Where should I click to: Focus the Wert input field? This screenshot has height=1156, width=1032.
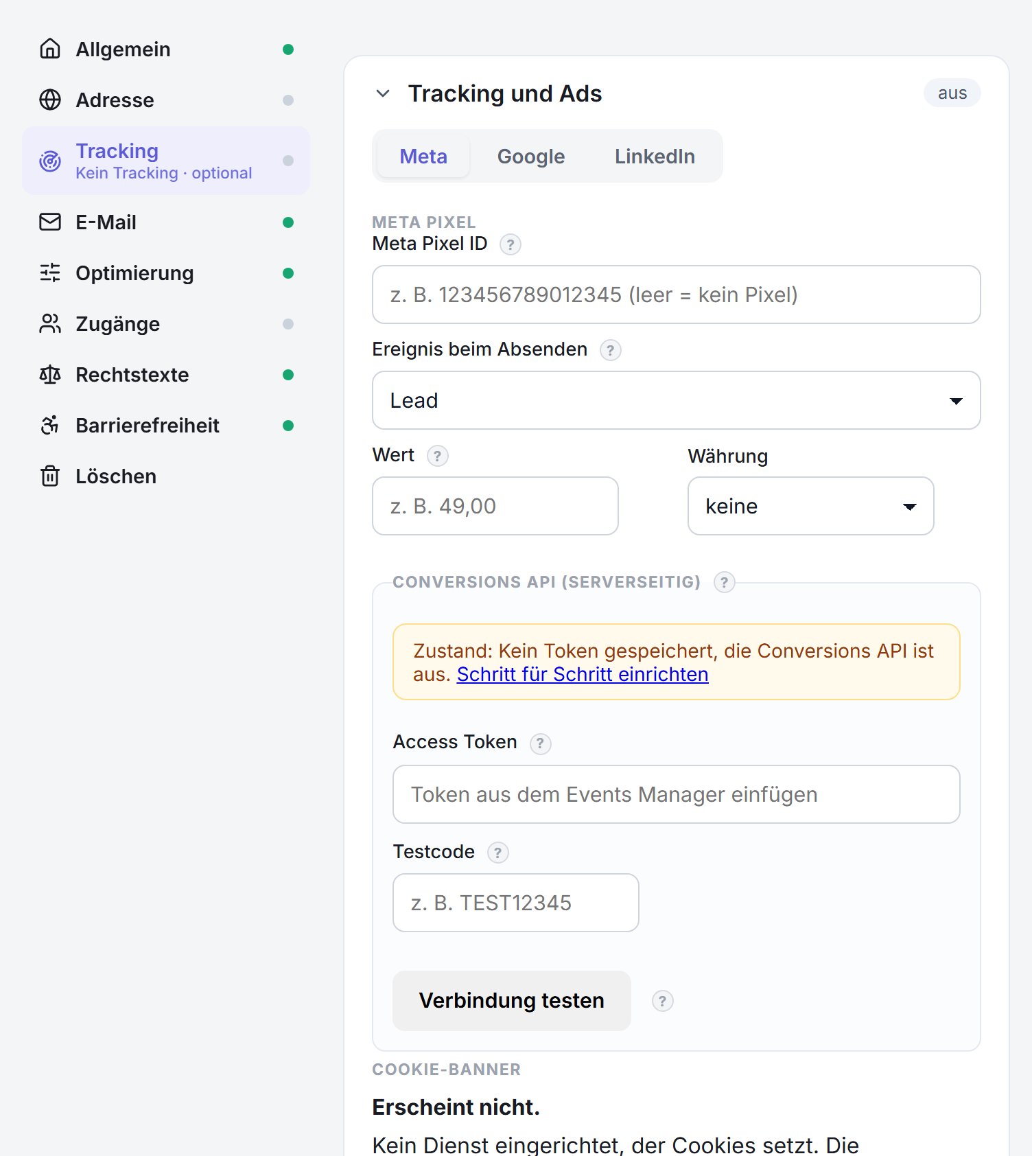click(x=495, y=506)
